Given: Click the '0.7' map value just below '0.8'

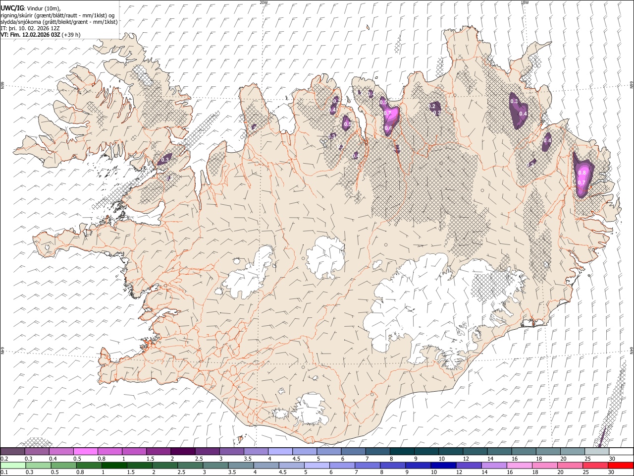Looking at the screenshot, I should (x=581, y=182).
